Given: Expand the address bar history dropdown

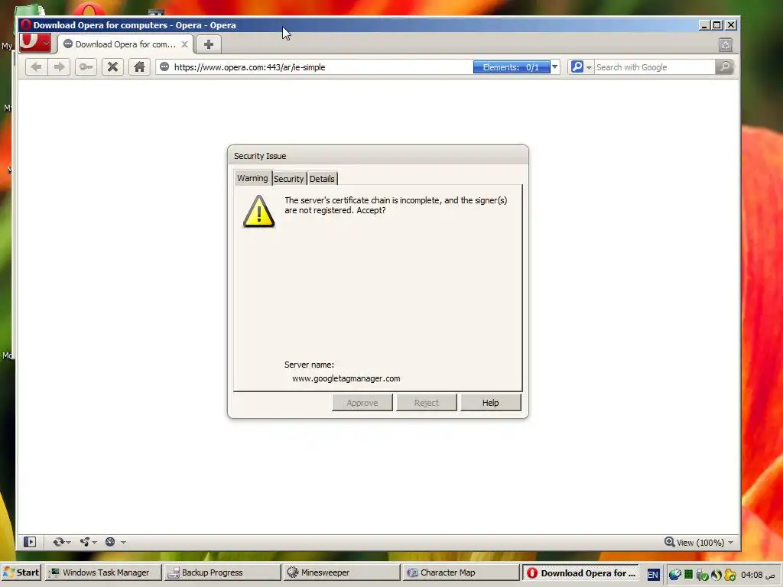Looking at the screenshot, I should click(555, 67).
